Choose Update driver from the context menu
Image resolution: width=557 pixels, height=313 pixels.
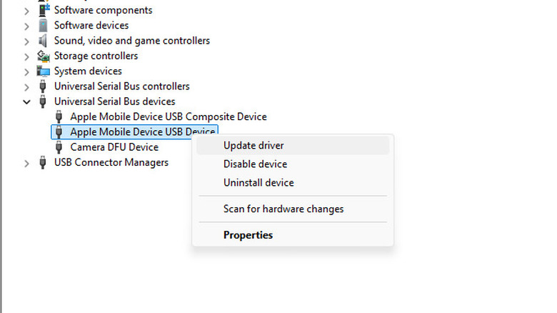[254, 146]
